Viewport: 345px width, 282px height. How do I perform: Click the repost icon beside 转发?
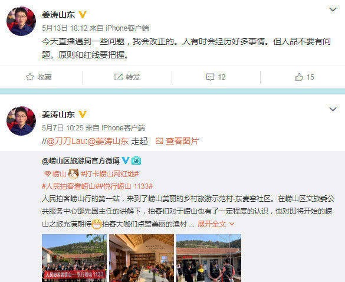(x=119, y=77)
